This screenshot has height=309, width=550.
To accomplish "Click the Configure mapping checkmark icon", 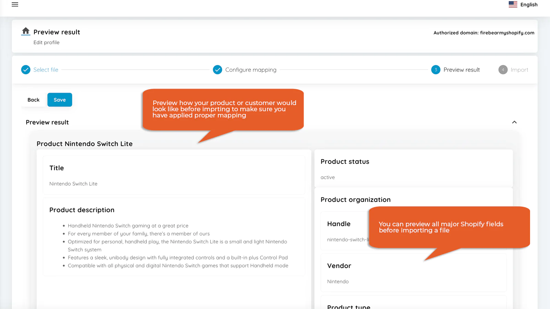I will point(217,70).
